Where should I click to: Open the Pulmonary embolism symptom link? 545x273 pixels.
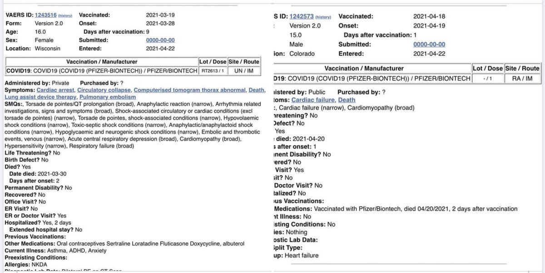pos(107,97)
